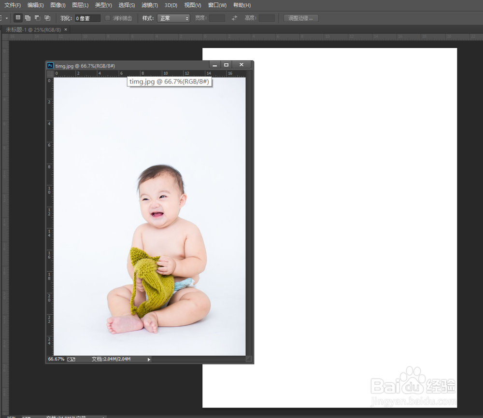Maximize the timg.jpg floating window

[226, 65]
